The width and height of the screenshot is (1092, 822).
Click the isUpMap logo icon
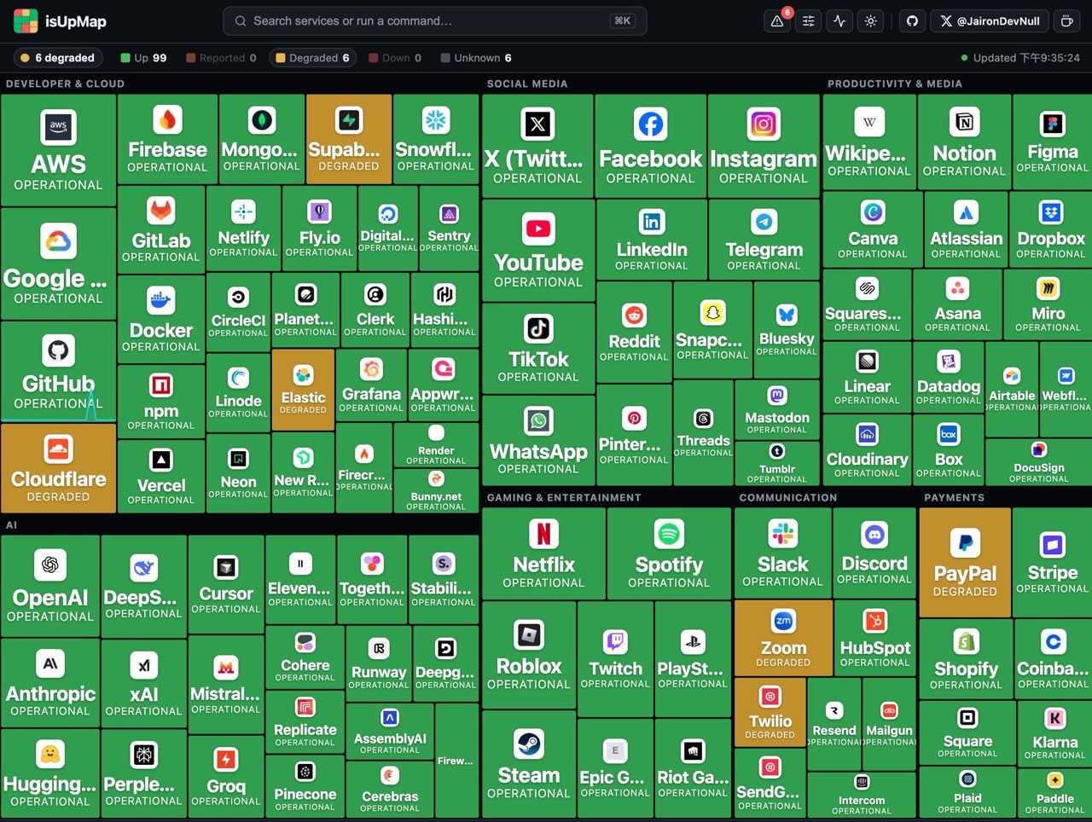click(x=26, y=20)
